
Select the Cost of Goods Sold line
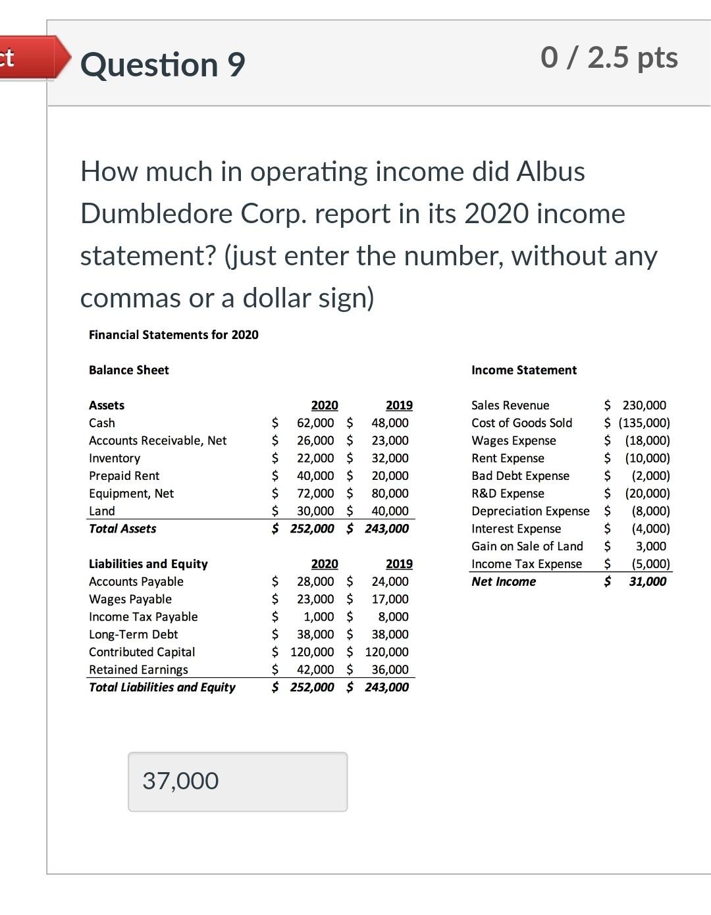[x=522, y=423]
